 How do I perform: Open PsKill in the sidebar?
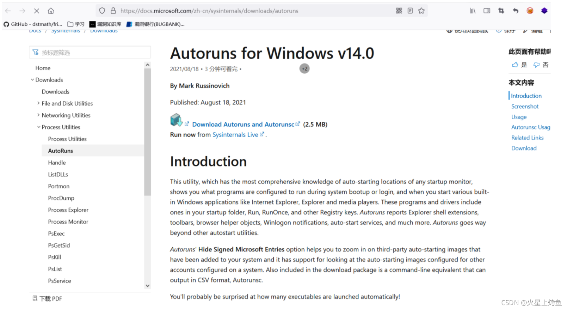coord(54,257)
